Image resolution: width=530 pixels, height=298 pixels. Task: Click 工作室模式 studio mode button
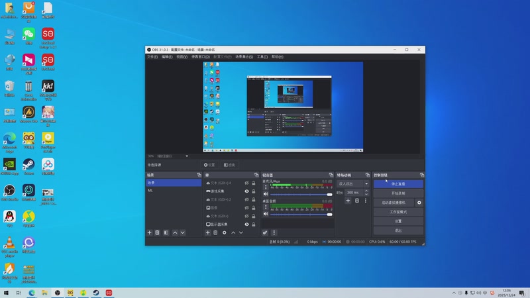pos(398,212)
